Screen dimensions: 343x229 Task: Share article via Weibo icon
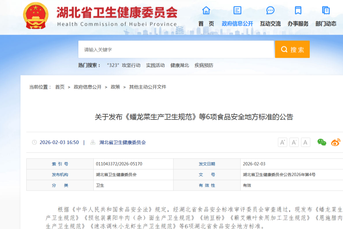pos(335,142)
